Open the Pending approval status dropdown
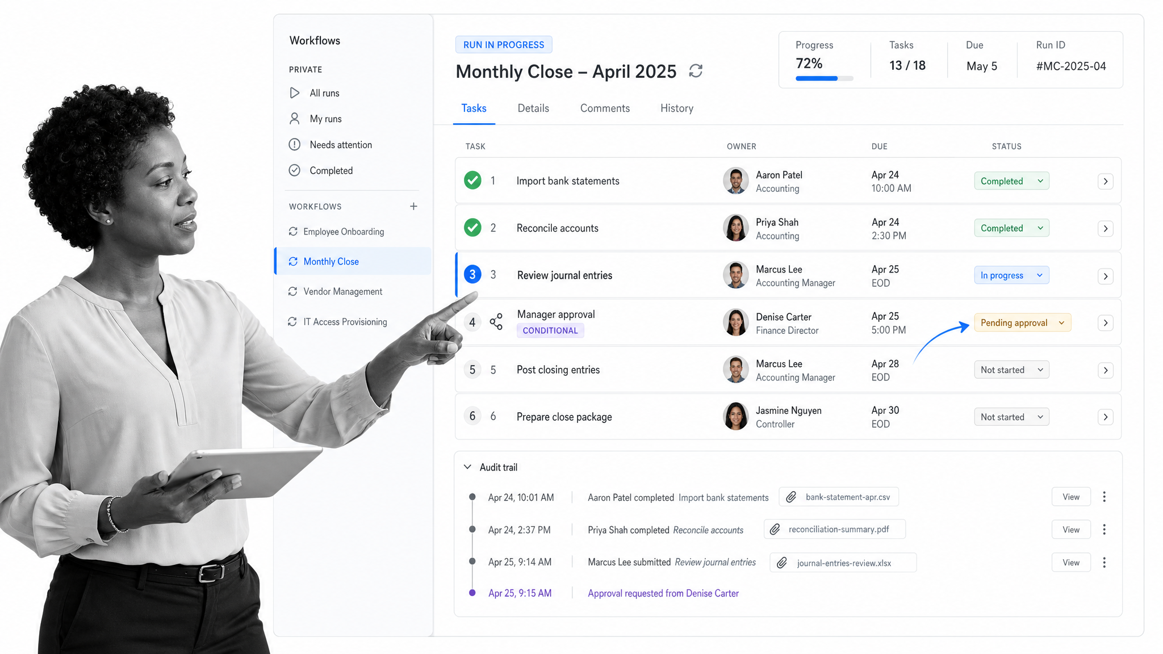This screenshot has height=654, width=1163. pyautogui.click(x=1023, y=322)
